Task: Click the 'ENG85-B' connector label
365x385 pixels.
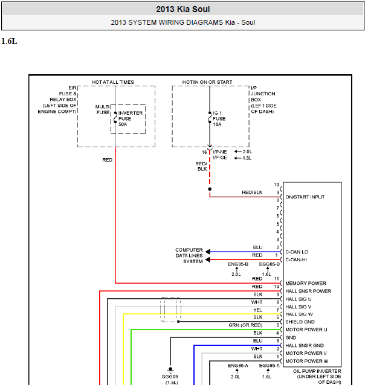Action: 238,264
